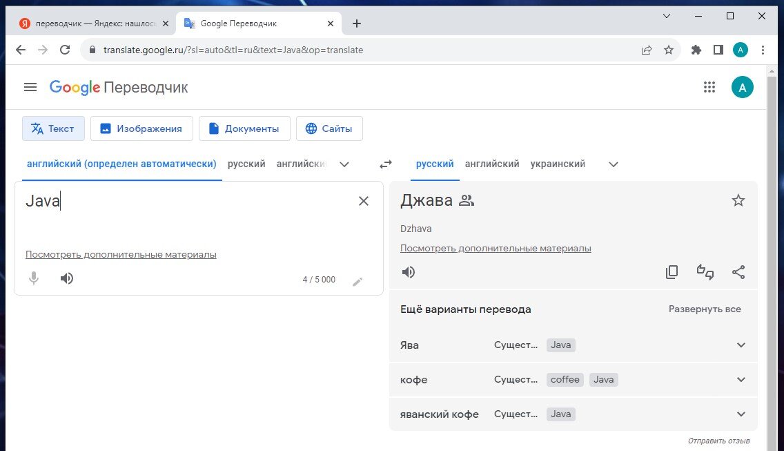Rate this translation feedback icon
This screenshot has width=784, height=451.
click(x=705, y=272)
